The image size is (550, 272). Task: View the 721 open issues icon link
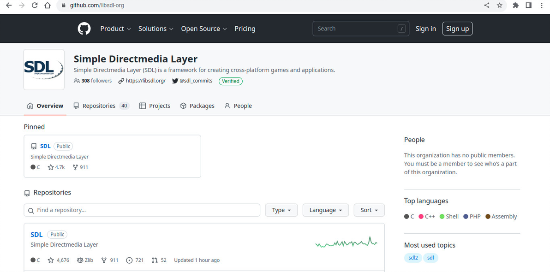(135, 260)
